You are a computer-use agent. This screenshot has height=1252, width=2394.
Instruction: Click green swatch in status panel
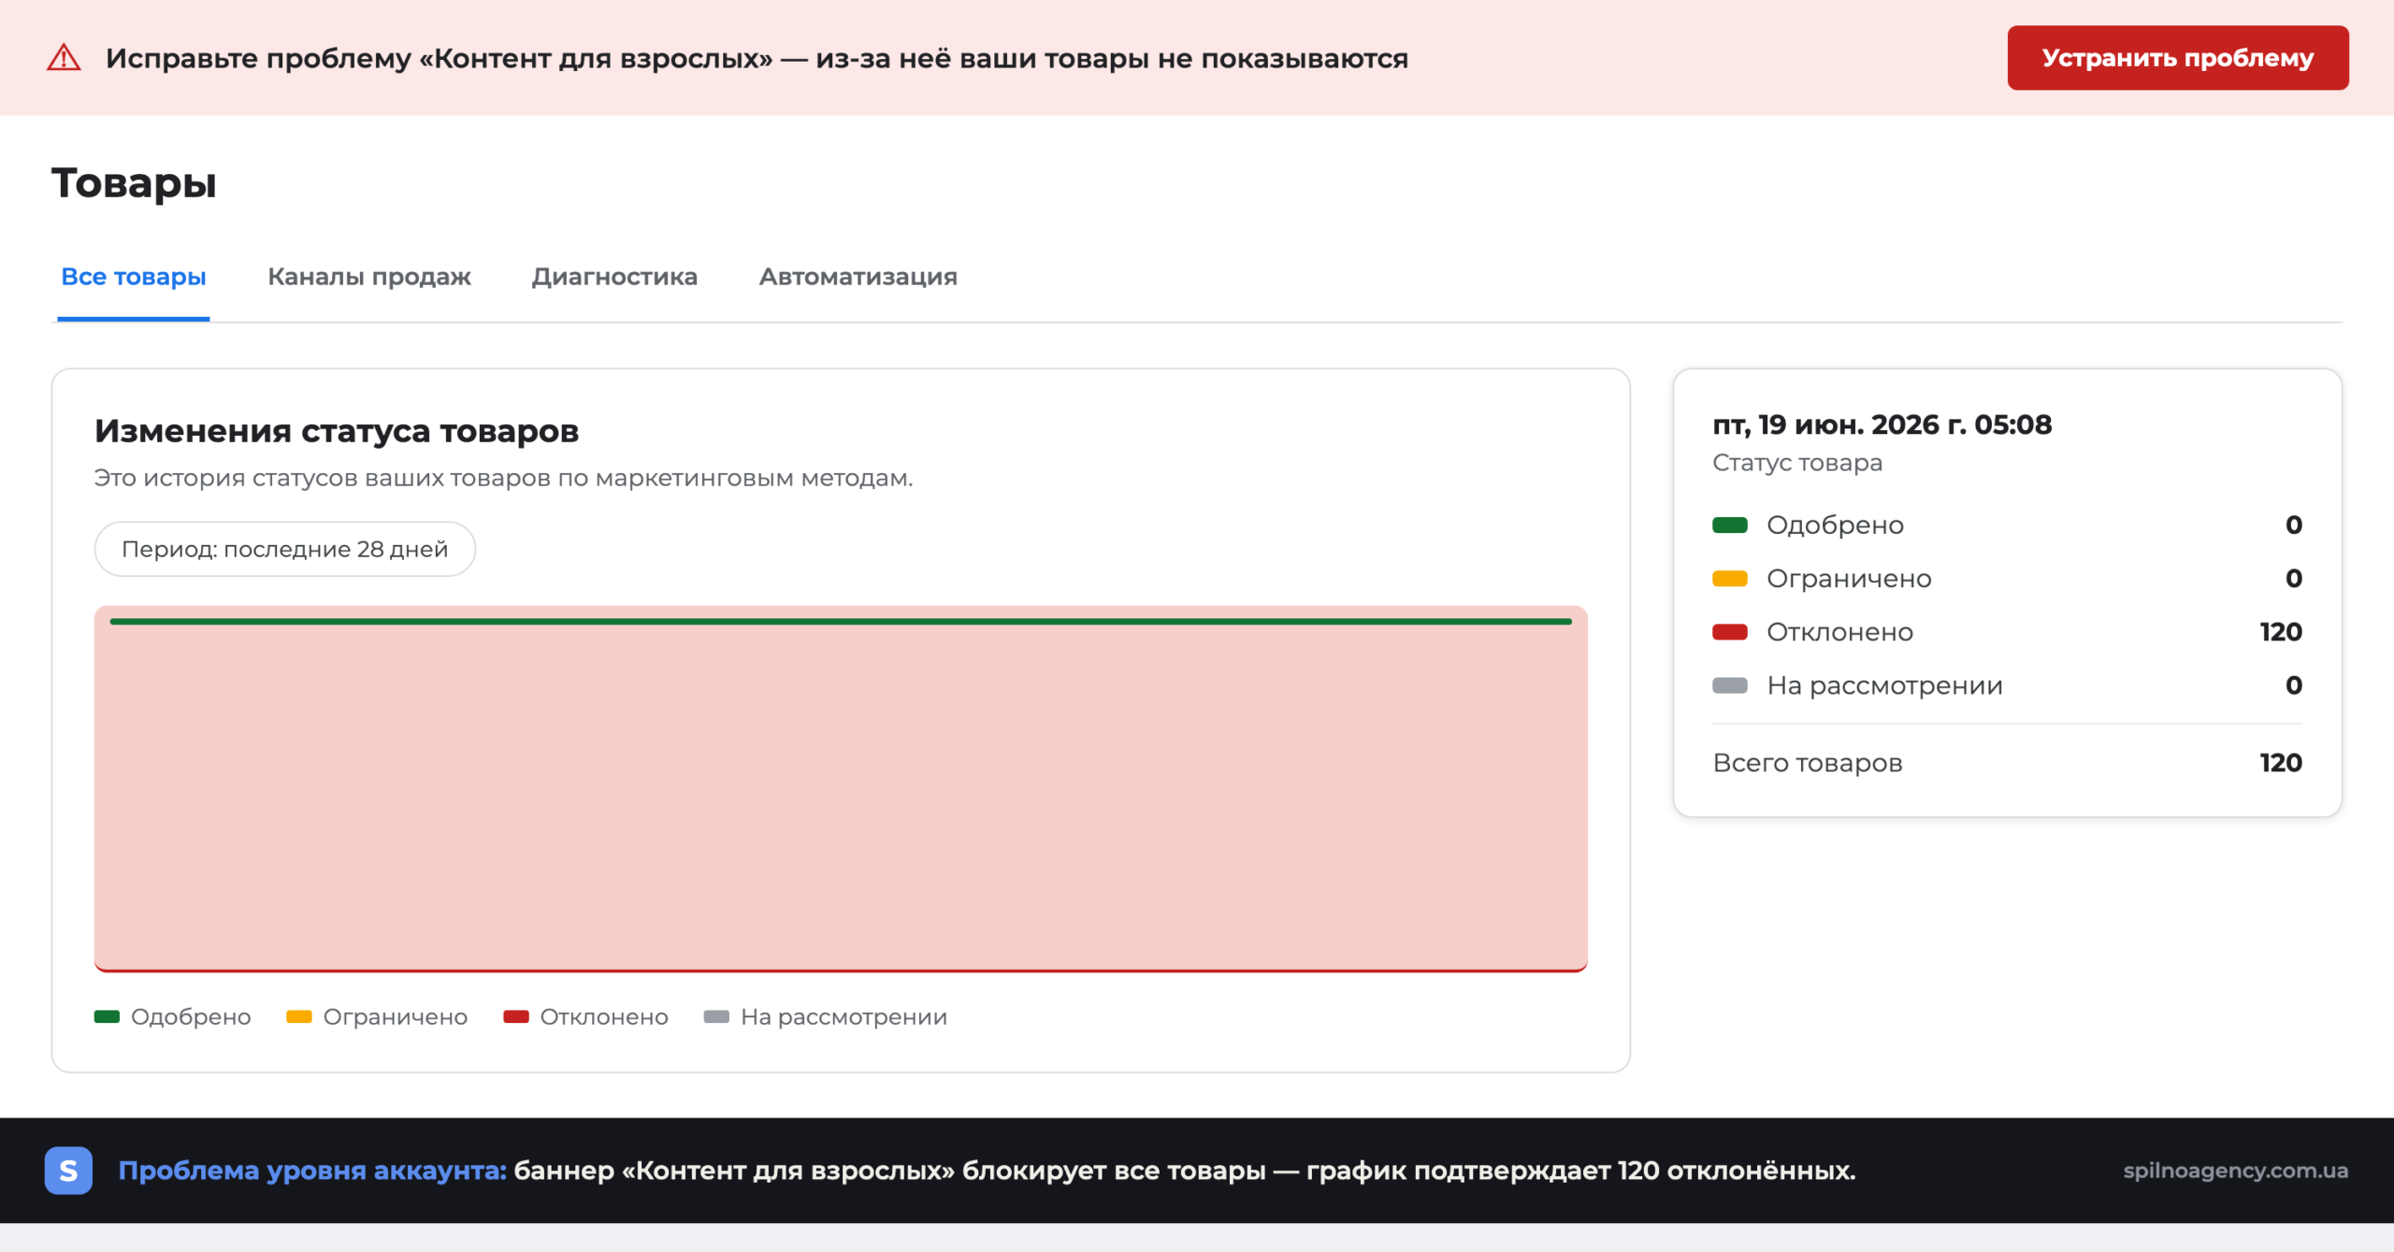click(1729, 525)
